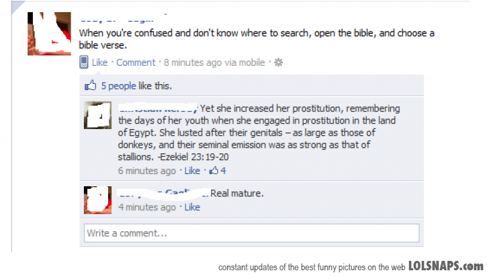This screenshot has width=487, height=279.
Task: Focus the 'Write a comment...' field
Action: pos(251,233)
